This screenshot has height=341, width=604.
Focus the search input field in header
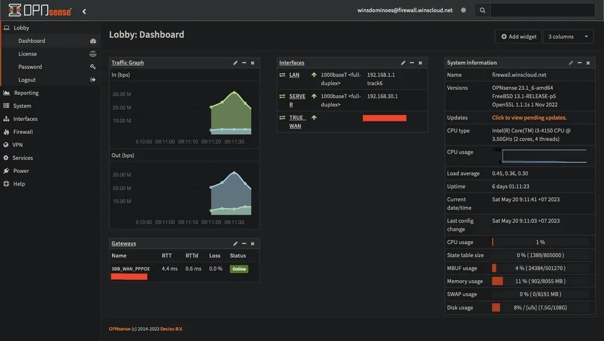click(542, 11)
